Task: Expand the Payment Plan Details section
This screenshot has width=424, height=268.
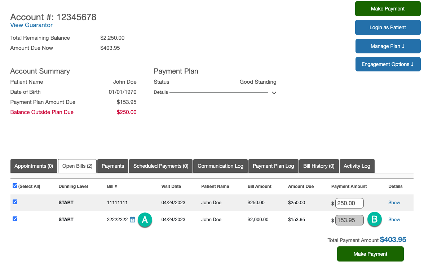Action: coord(274,93)
